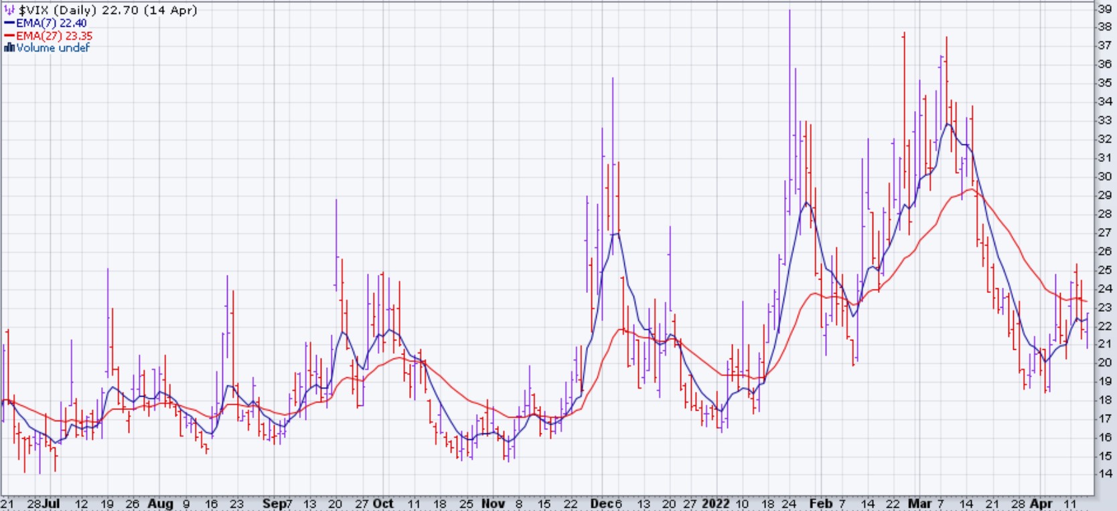Screen dimensions: 1117x511
Task: Click the "Dec" month label on the date axis
Action: click(600, 503)
